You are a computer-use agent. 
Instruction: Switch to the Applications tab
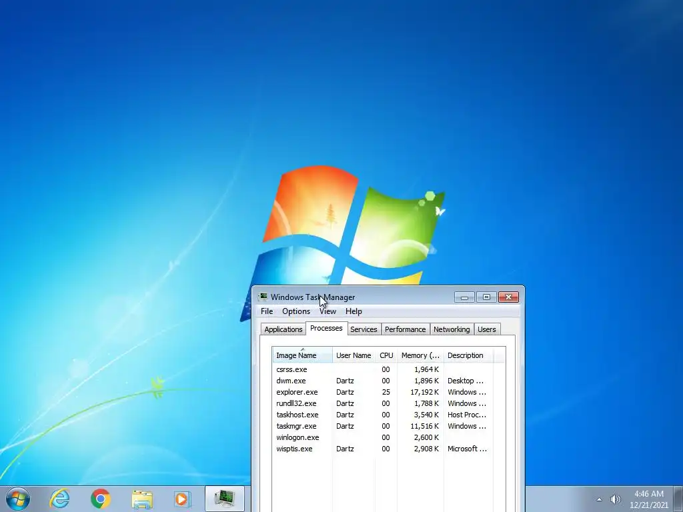pos(283,329)
